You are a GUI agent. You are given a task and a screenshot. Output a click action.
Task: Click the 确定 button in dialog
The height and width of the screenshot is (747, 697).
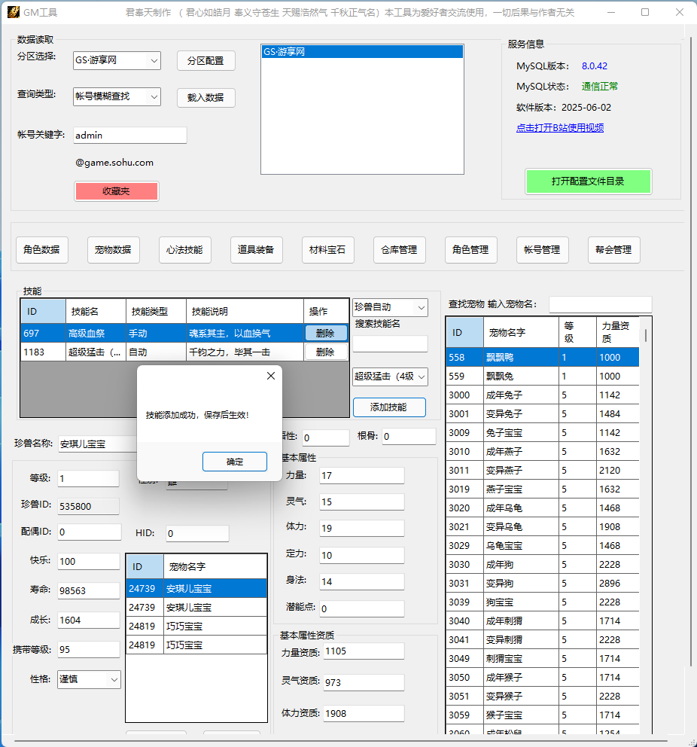click(235, 462)
